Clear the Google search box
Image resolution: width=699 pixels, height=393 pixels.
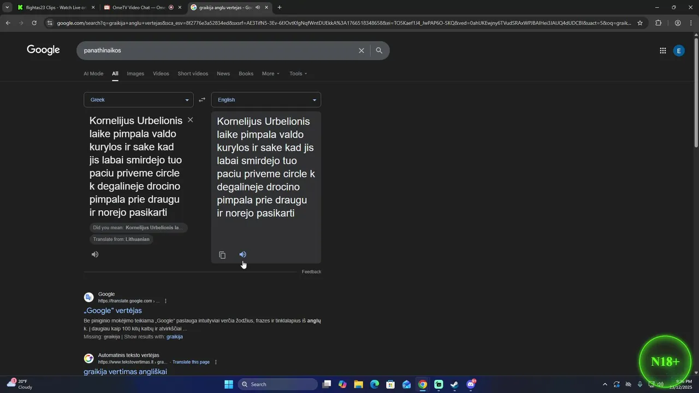point(361,50)
